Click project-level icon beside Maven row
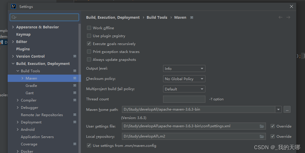The height and width of the screenshot is (153, 305). (75, 78)
